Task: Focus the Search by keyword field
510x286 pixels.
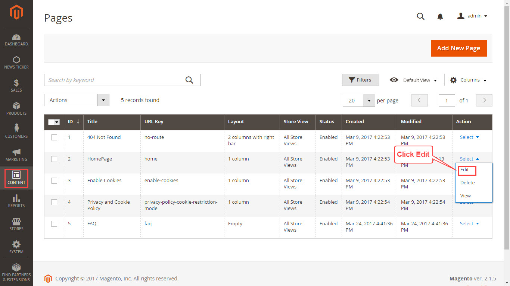Action: coord(122,80)
